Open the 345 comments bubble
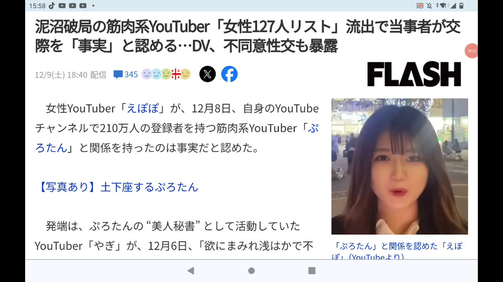The height and width of the screenshot is (282, 503). coord(126,75)
